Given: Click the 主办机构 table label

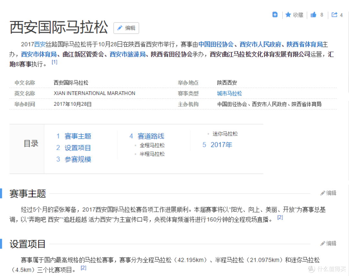Looking at the screenshot, I should pyautogui.click(x=188, y=104).
